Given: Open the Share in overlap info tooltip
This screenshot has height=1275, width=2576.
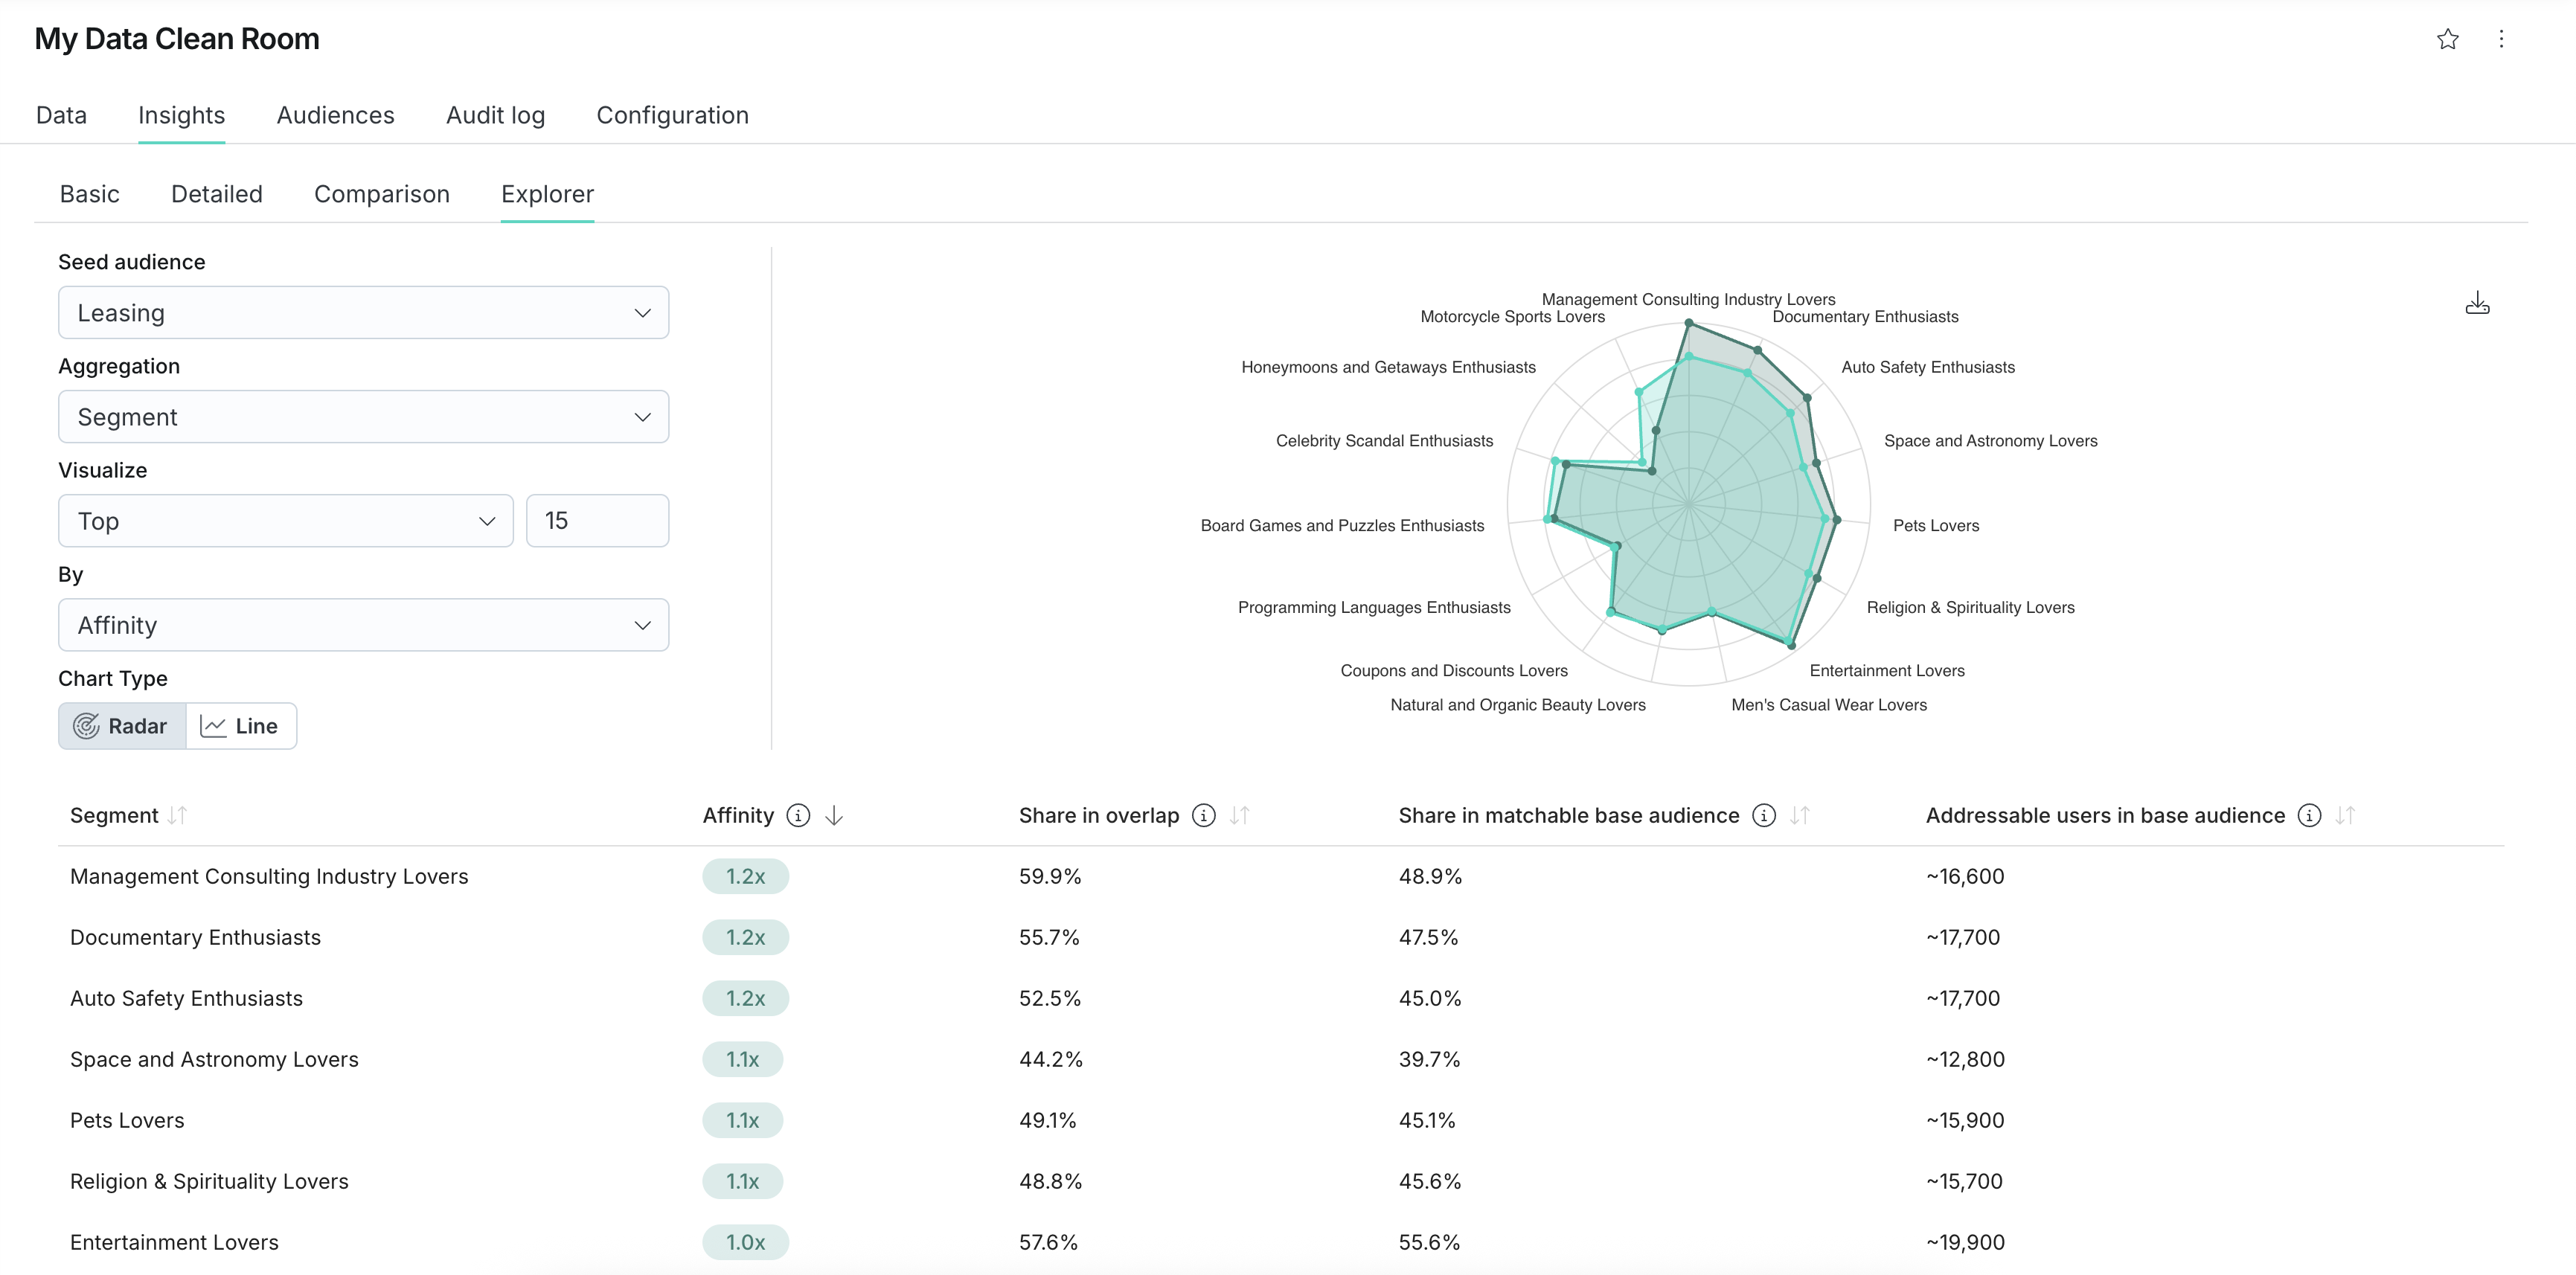Looking at the screenshot, I should pos(1203,815).
